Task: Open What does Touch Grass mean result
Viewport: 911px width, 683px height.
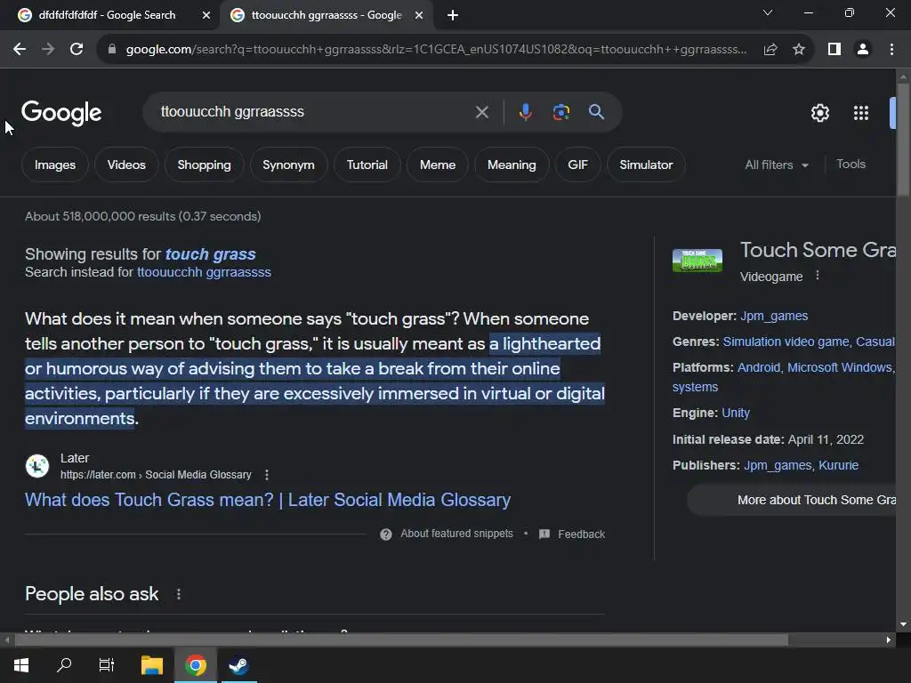Action: click(x=268, y=500)
